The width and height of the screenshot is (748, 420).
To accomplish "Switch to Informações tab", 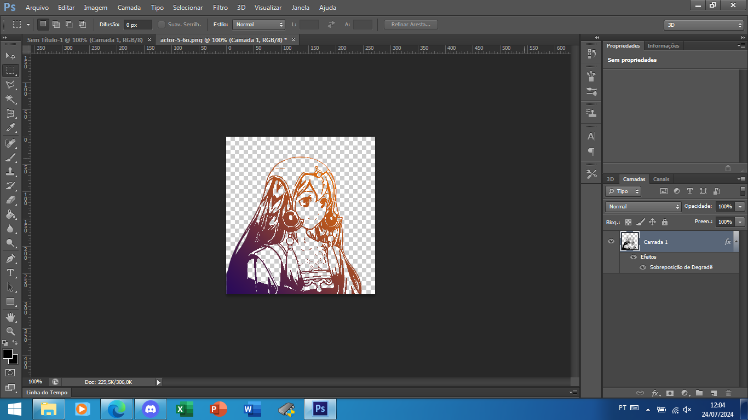I will point(663,46).
